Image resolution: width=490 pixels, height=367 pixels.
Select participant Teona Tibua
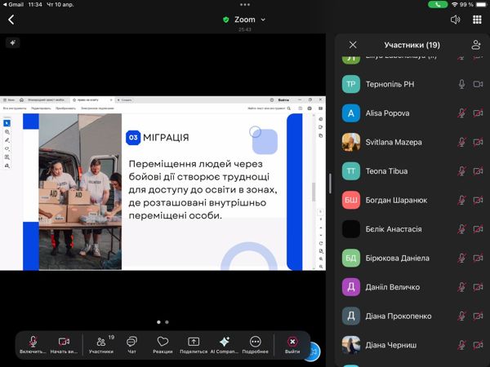[x=412, y=171]
